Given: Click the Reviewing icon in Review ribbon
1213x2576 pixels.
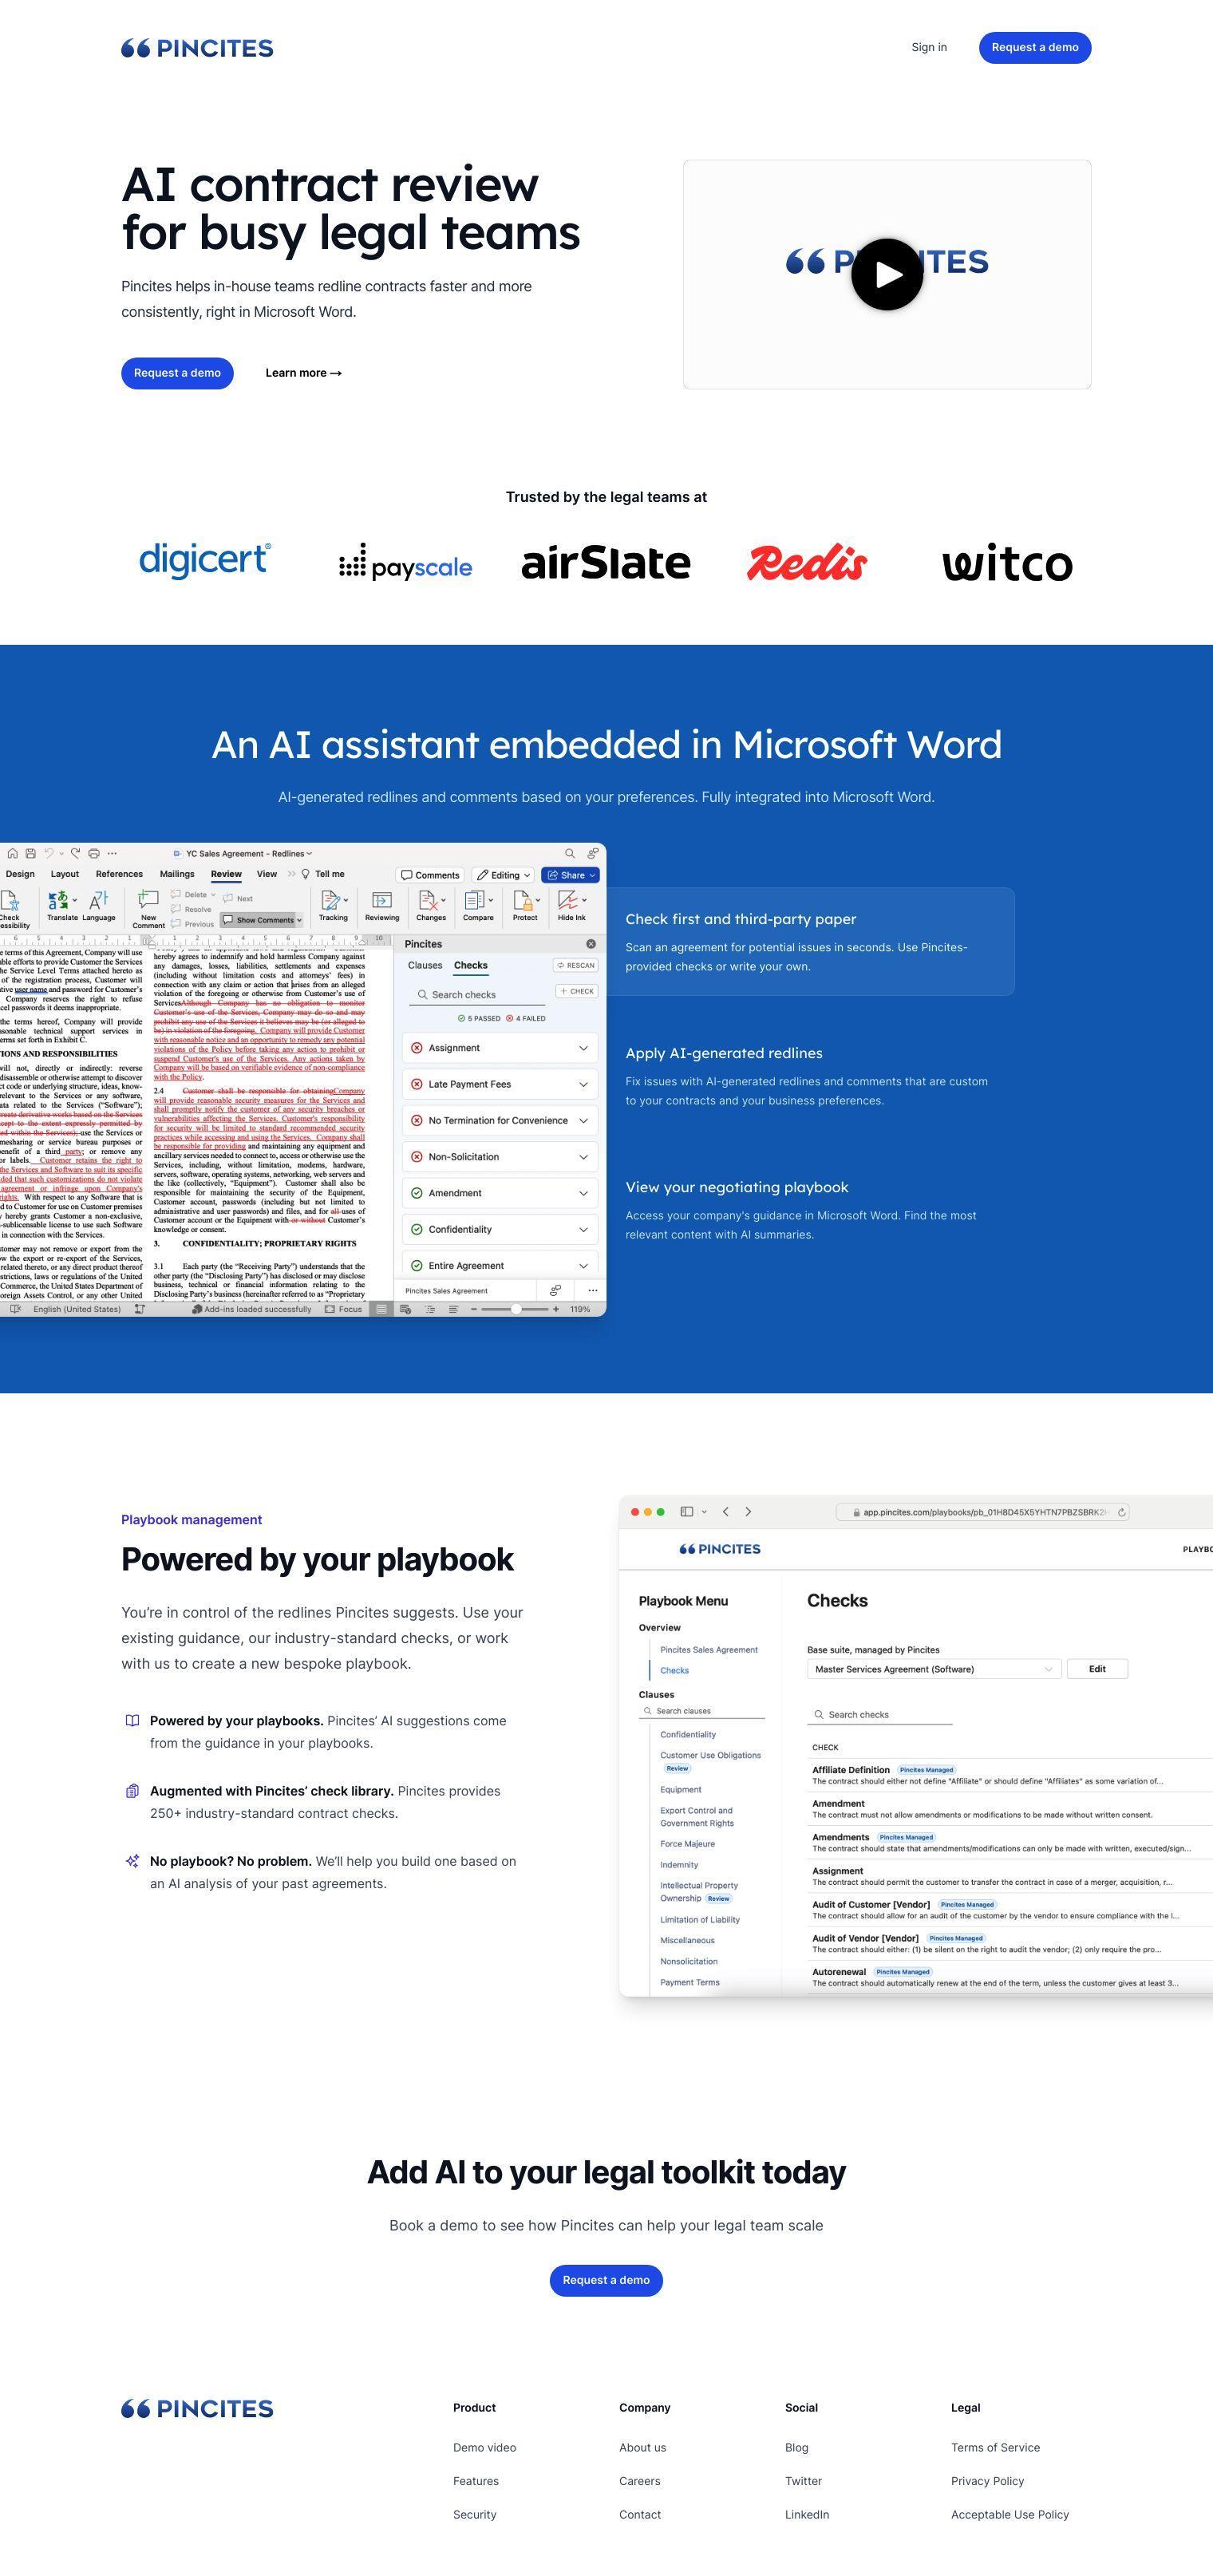Looking at the screenshot, I should coord(382,900).
